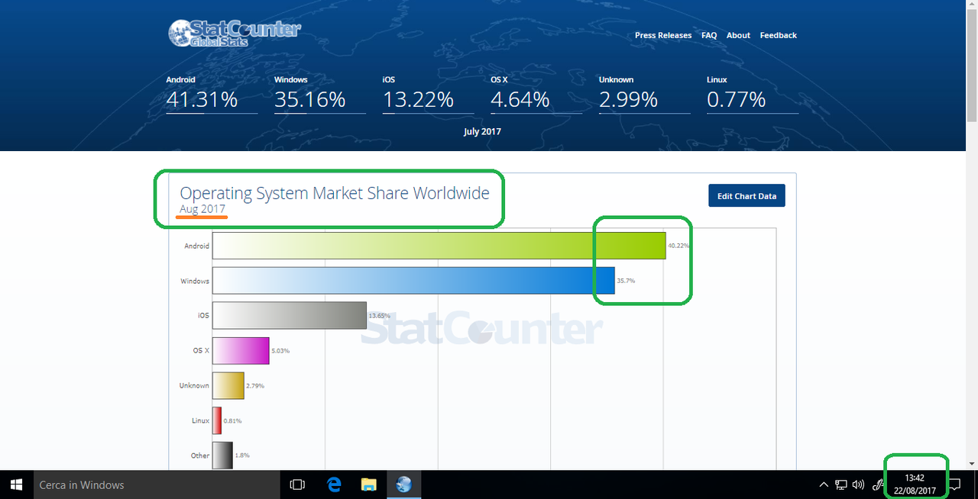
Task: Click the 40.22% Android value label
Action: tap(678, 246)
